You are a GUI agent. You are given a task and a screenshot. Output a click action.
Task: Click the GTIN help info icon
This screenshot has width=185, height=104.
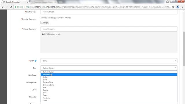click(36, 61)
